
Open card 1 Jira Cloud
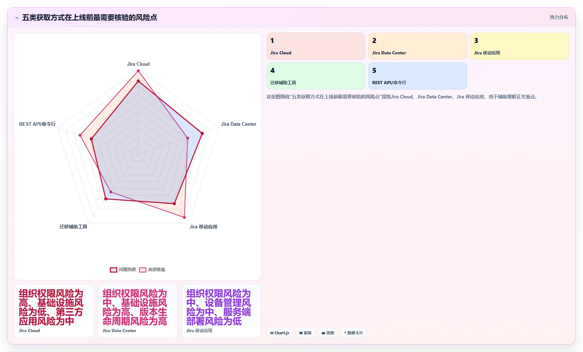[316, 46]
